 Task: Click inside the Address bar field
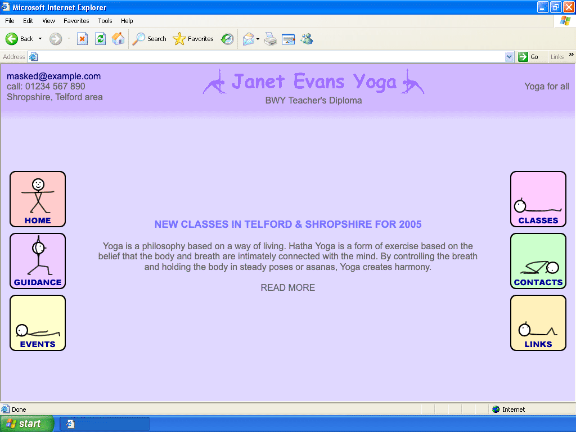[x=271, y=57]
